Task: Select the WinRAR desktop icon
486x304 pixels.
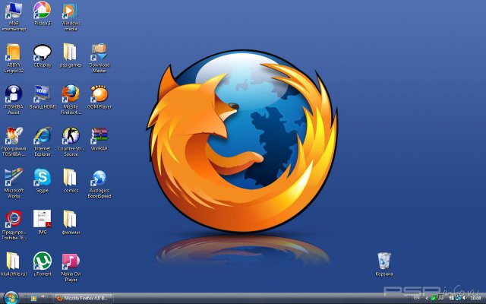Action: point(99,136)
